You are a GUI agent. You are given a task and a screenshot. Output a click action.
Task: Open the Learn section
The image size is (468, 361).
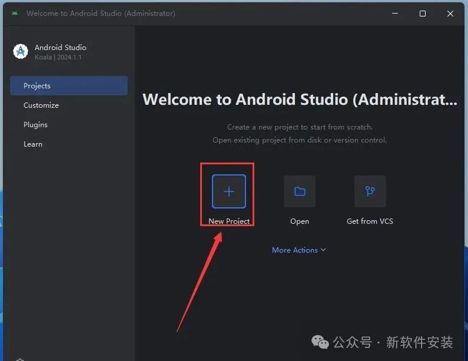[33, 144]
